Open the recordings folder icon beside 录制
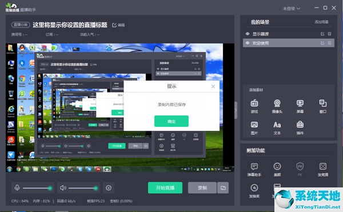The height and width of the screenshot is (212, 343). pyautogui.click(x=223, y=188)
